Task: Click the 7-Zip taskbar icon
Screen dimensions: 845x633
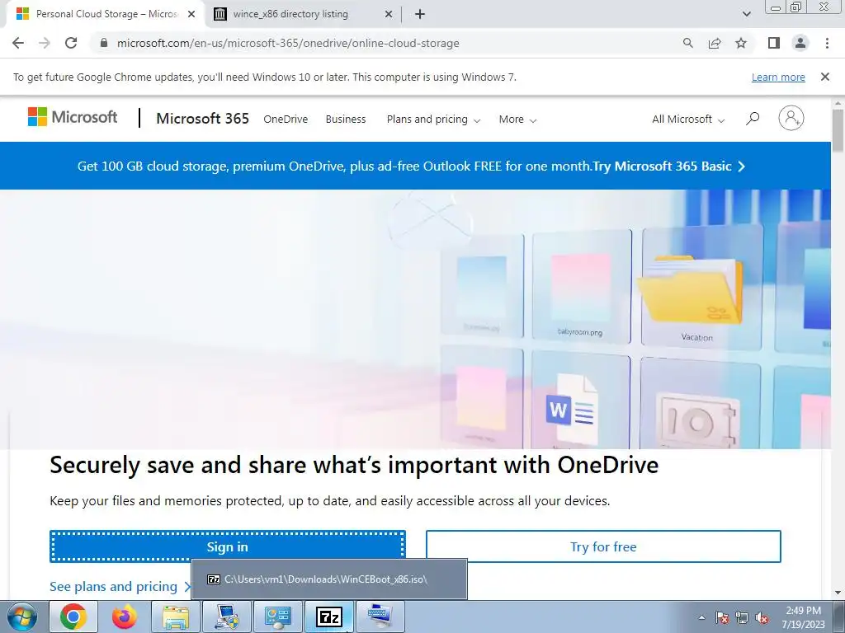Action: [328, 617]
